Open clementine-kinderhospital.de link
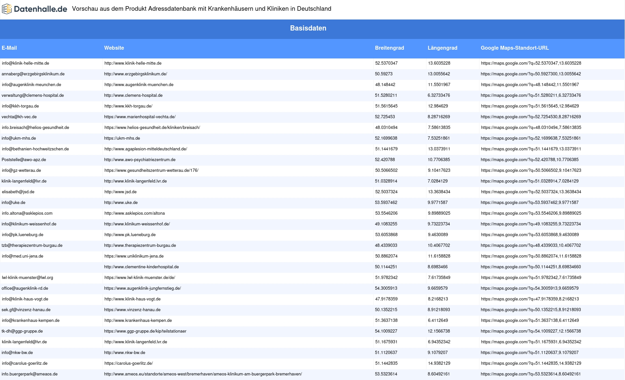The height and width of the screenshot is (380, 625). (x=141, y=267)
